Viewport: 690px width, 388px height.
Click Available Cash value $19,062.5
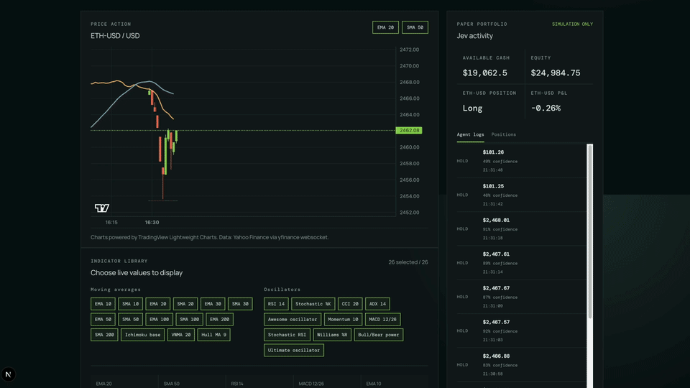point(484,73)
